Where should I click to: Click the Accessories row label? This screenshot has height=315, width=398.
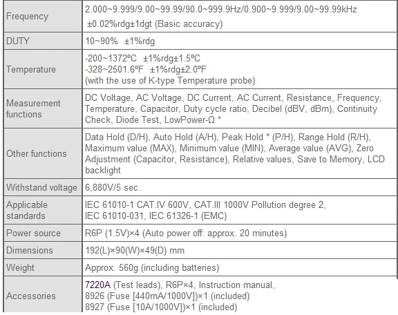(31, 296)
